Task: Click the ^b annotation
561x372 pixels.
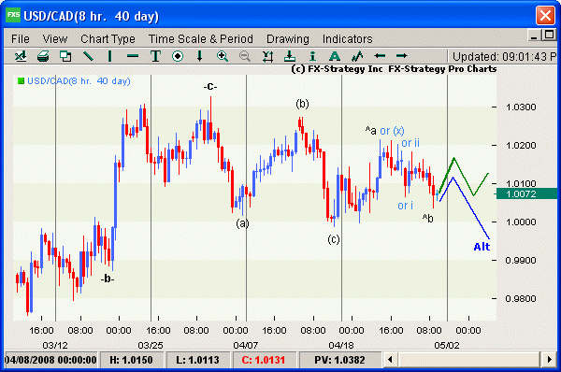Action: pos(427,218)
